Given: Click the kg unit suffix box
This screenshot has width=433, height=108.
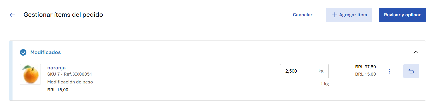Looking at the screenshot, I should 321,71.
